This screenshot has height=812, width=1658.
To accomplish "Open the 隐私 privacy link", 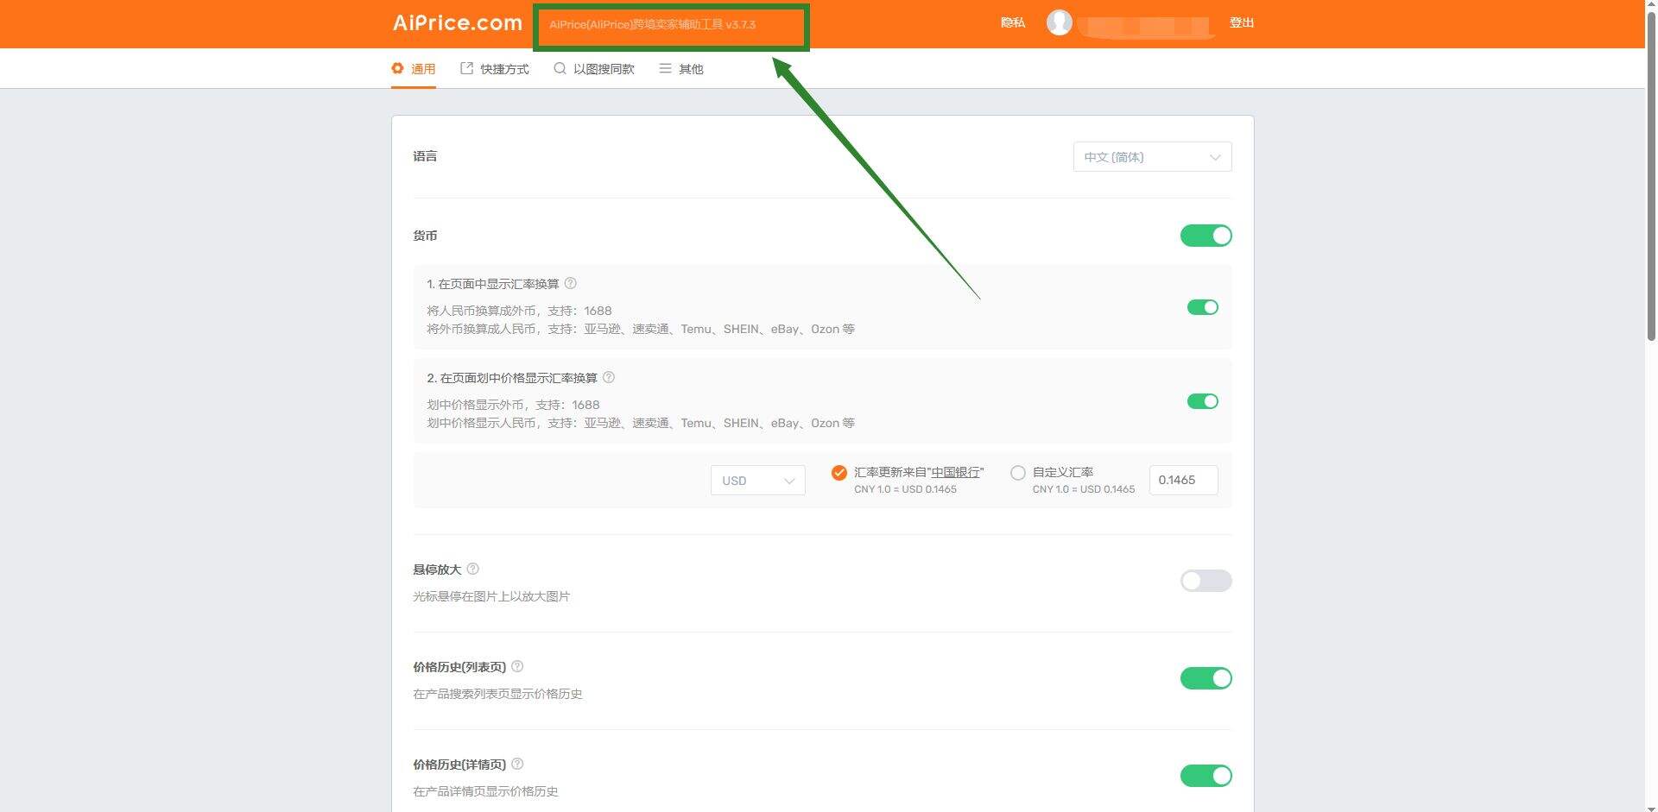I will pyautogui.click(x=1012, y=23).
